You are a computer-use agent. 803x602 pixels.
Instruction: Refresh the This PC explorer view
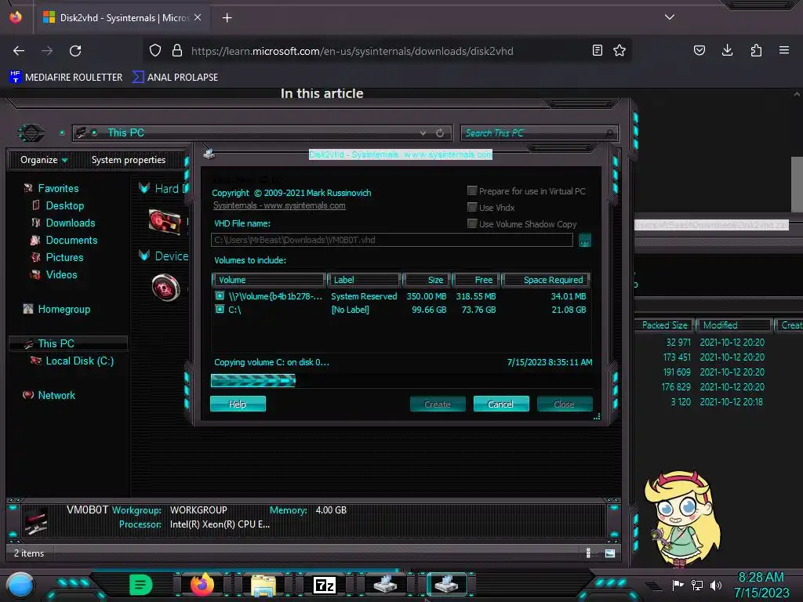(440, 133)
